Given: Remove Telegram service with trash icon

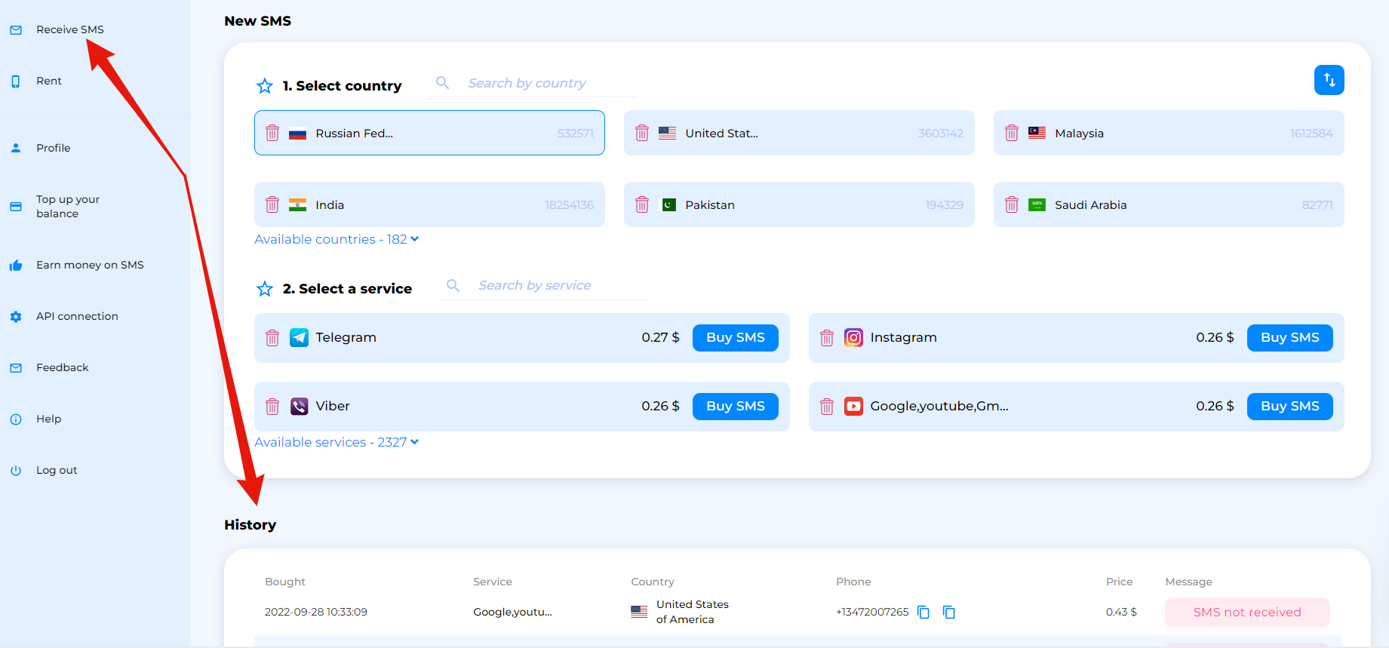Looking at the screenshot, I should click(x=272, y=338).
